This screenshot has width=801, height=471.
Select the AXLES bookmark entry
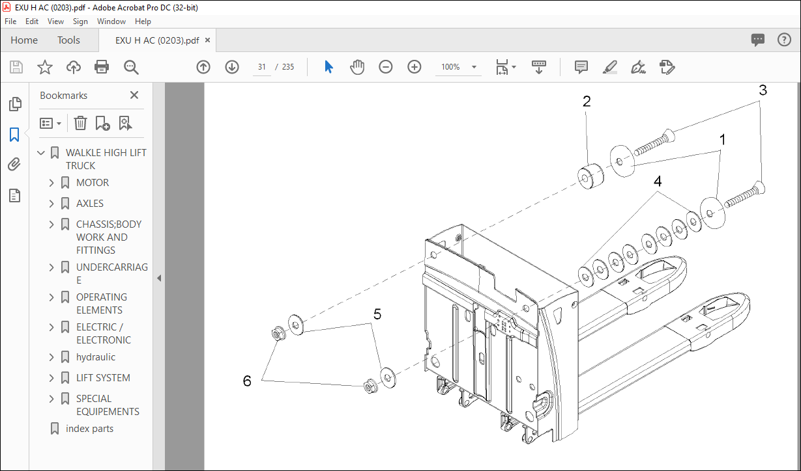click(90, 204)
